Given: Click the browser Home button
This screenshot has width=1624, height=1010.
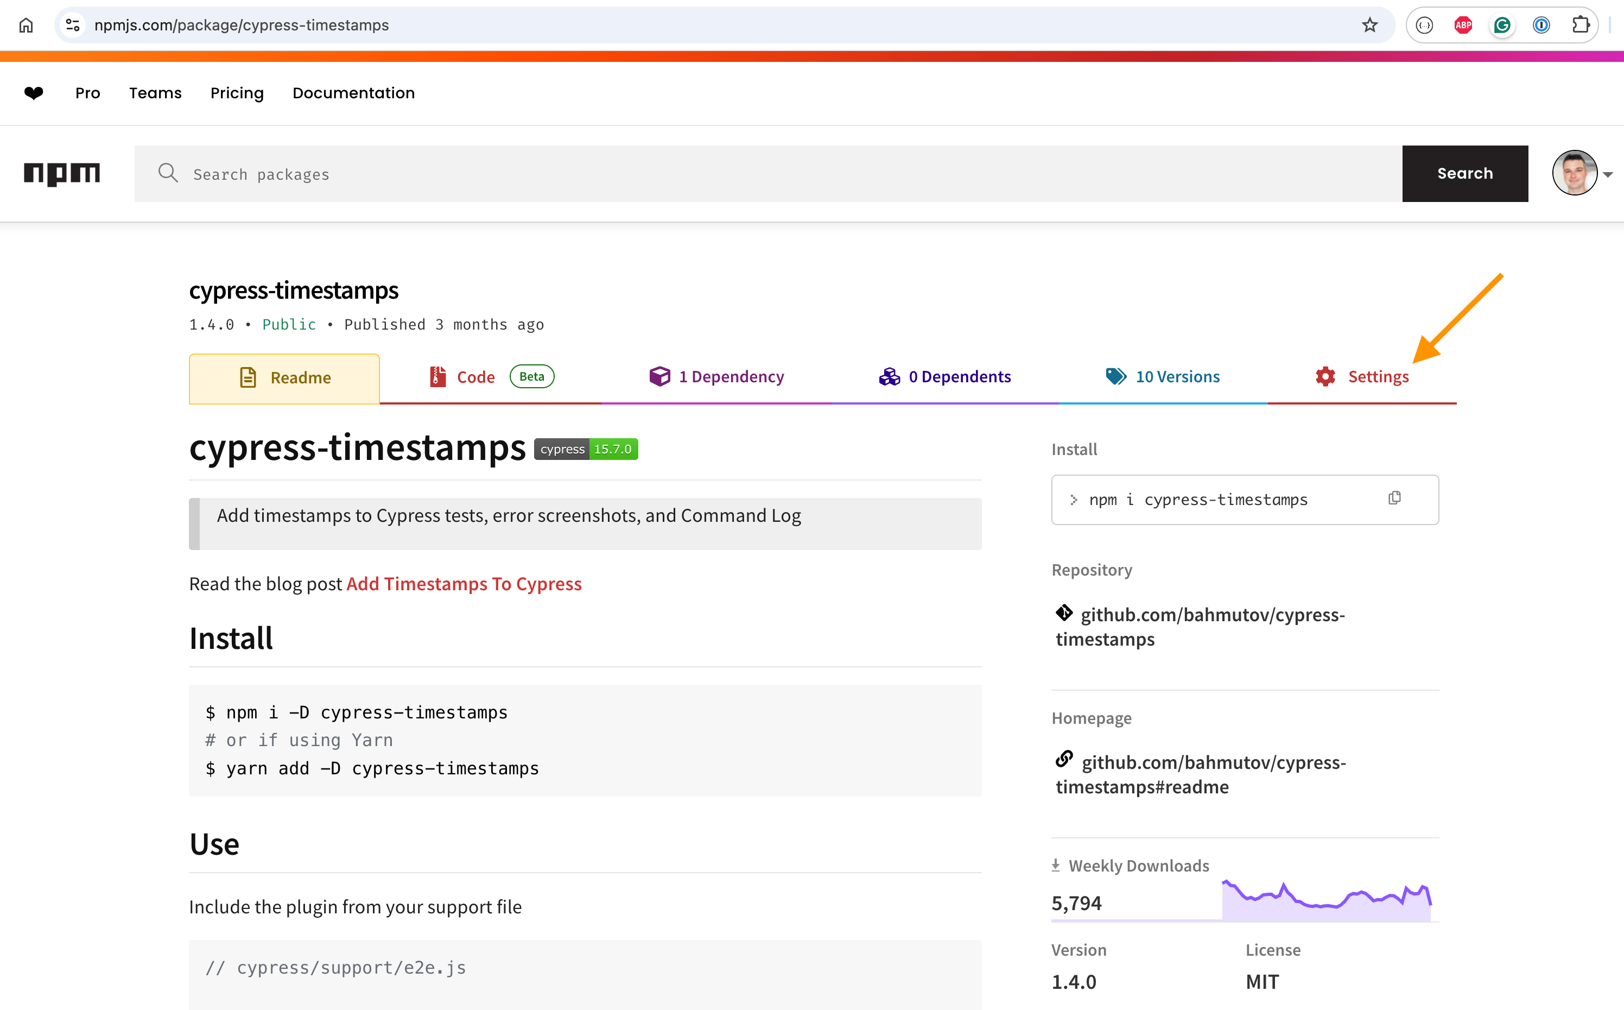Looking at the screenshot, I should tap(26, 25).
